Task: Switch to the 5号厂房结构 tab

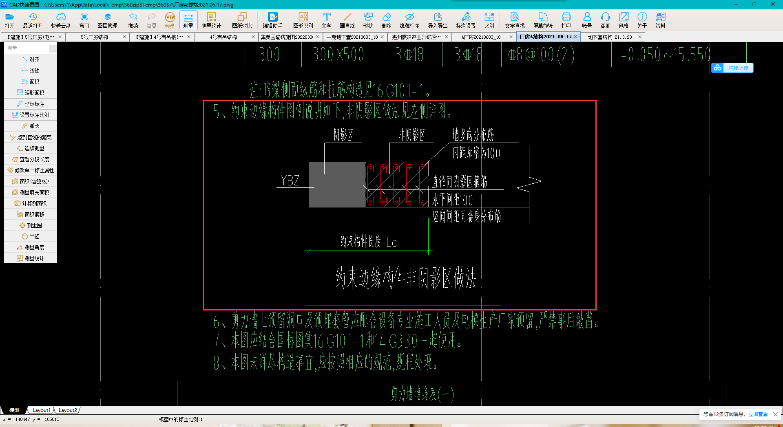Action: 94,37
